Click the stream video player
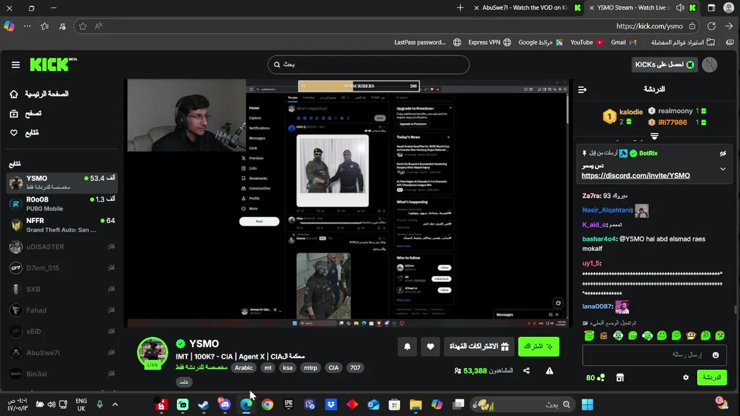Viewport: 740px width, 416px height. (x=348, y=203)
